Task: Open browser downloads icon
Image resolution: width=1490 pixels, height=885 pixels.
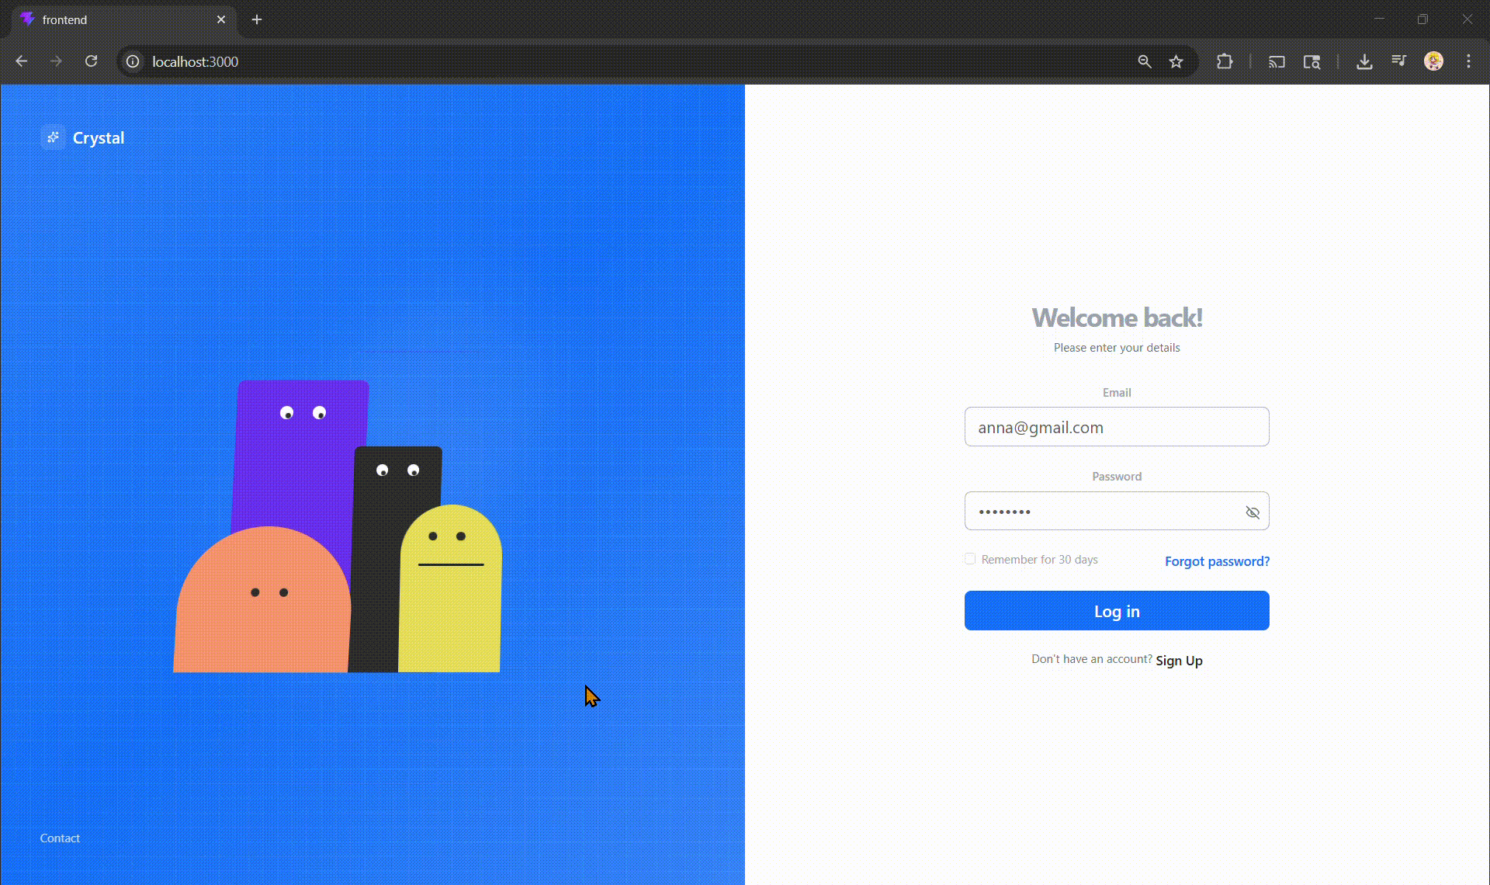Action: pyautogui.click(x=1364, y=61)
